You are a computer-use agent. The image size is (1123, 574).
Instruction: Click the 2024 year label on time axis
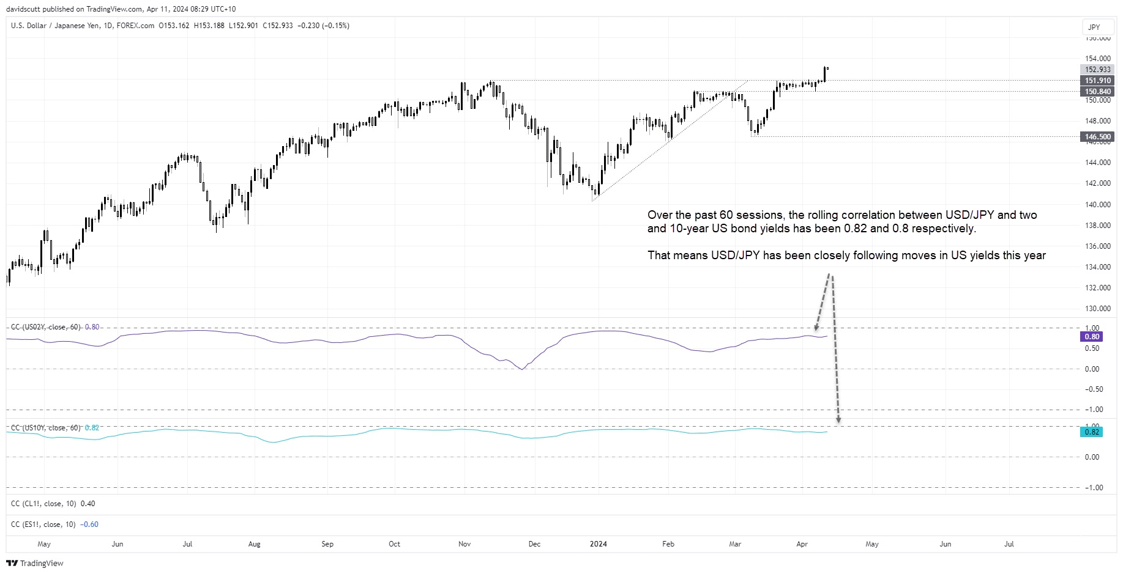click(598, 544)
